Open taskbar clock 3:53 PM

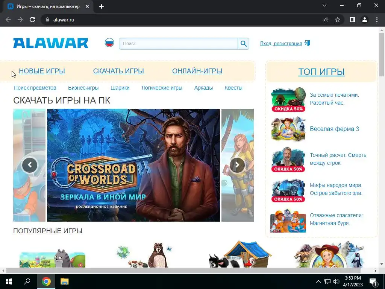353,281
